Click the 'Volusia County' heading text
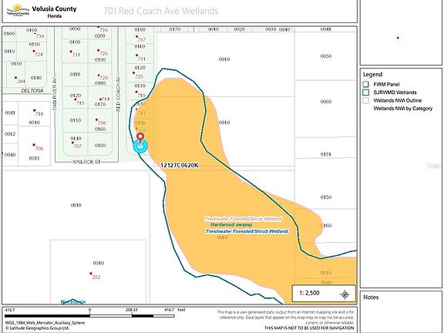This screenshot has height=333, width=444. (54, 8)
